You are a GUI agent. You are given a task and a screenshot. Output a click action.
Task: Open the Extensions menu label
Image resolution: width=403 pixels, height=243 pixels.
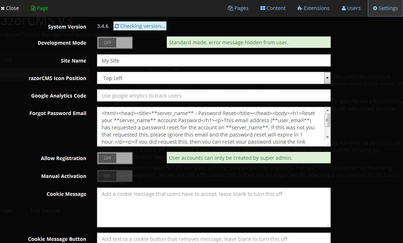coord(317,8)
